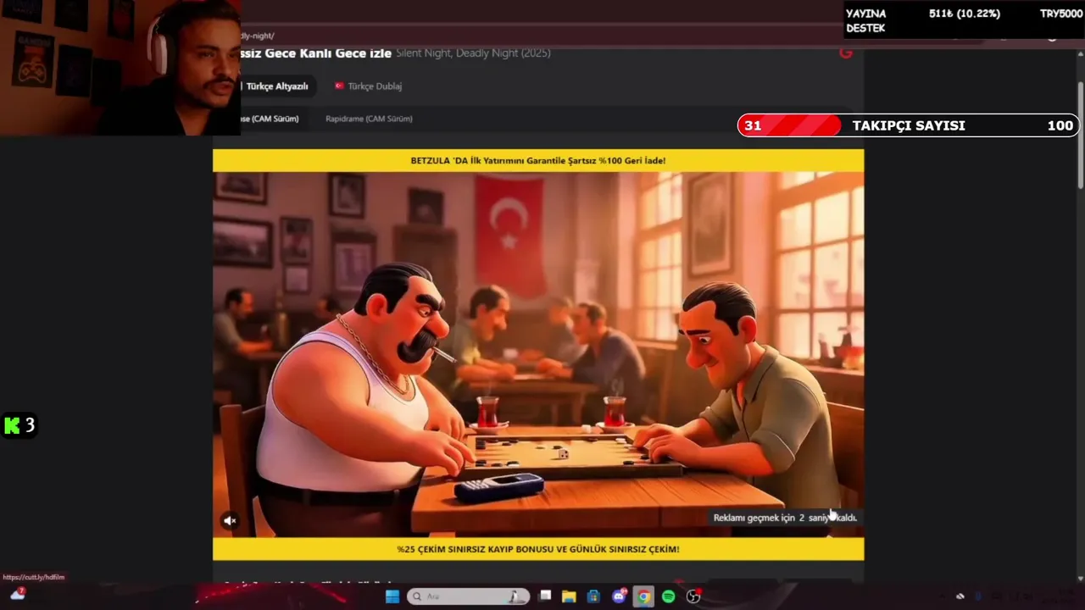This screenshot has width=1085, height=610.
Task: Click the Silent Night, Deadly Night (2025) title
Action: point(473,53)
